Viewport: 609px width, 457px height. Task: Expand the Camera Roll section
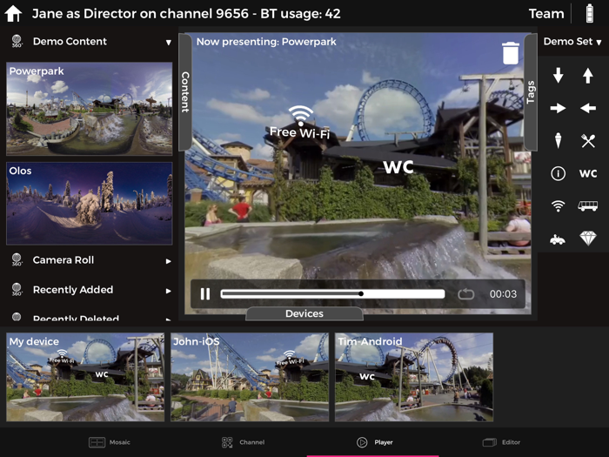(168, 261)
